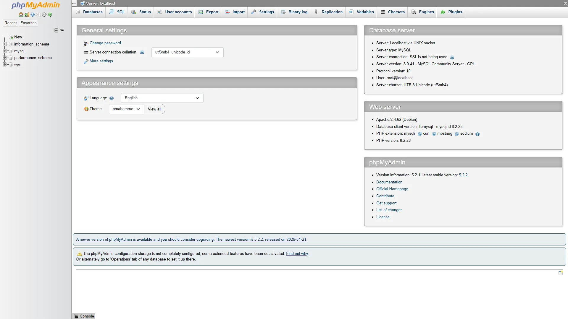Open navigation panel settings gear icon

[x=44, y=14]
